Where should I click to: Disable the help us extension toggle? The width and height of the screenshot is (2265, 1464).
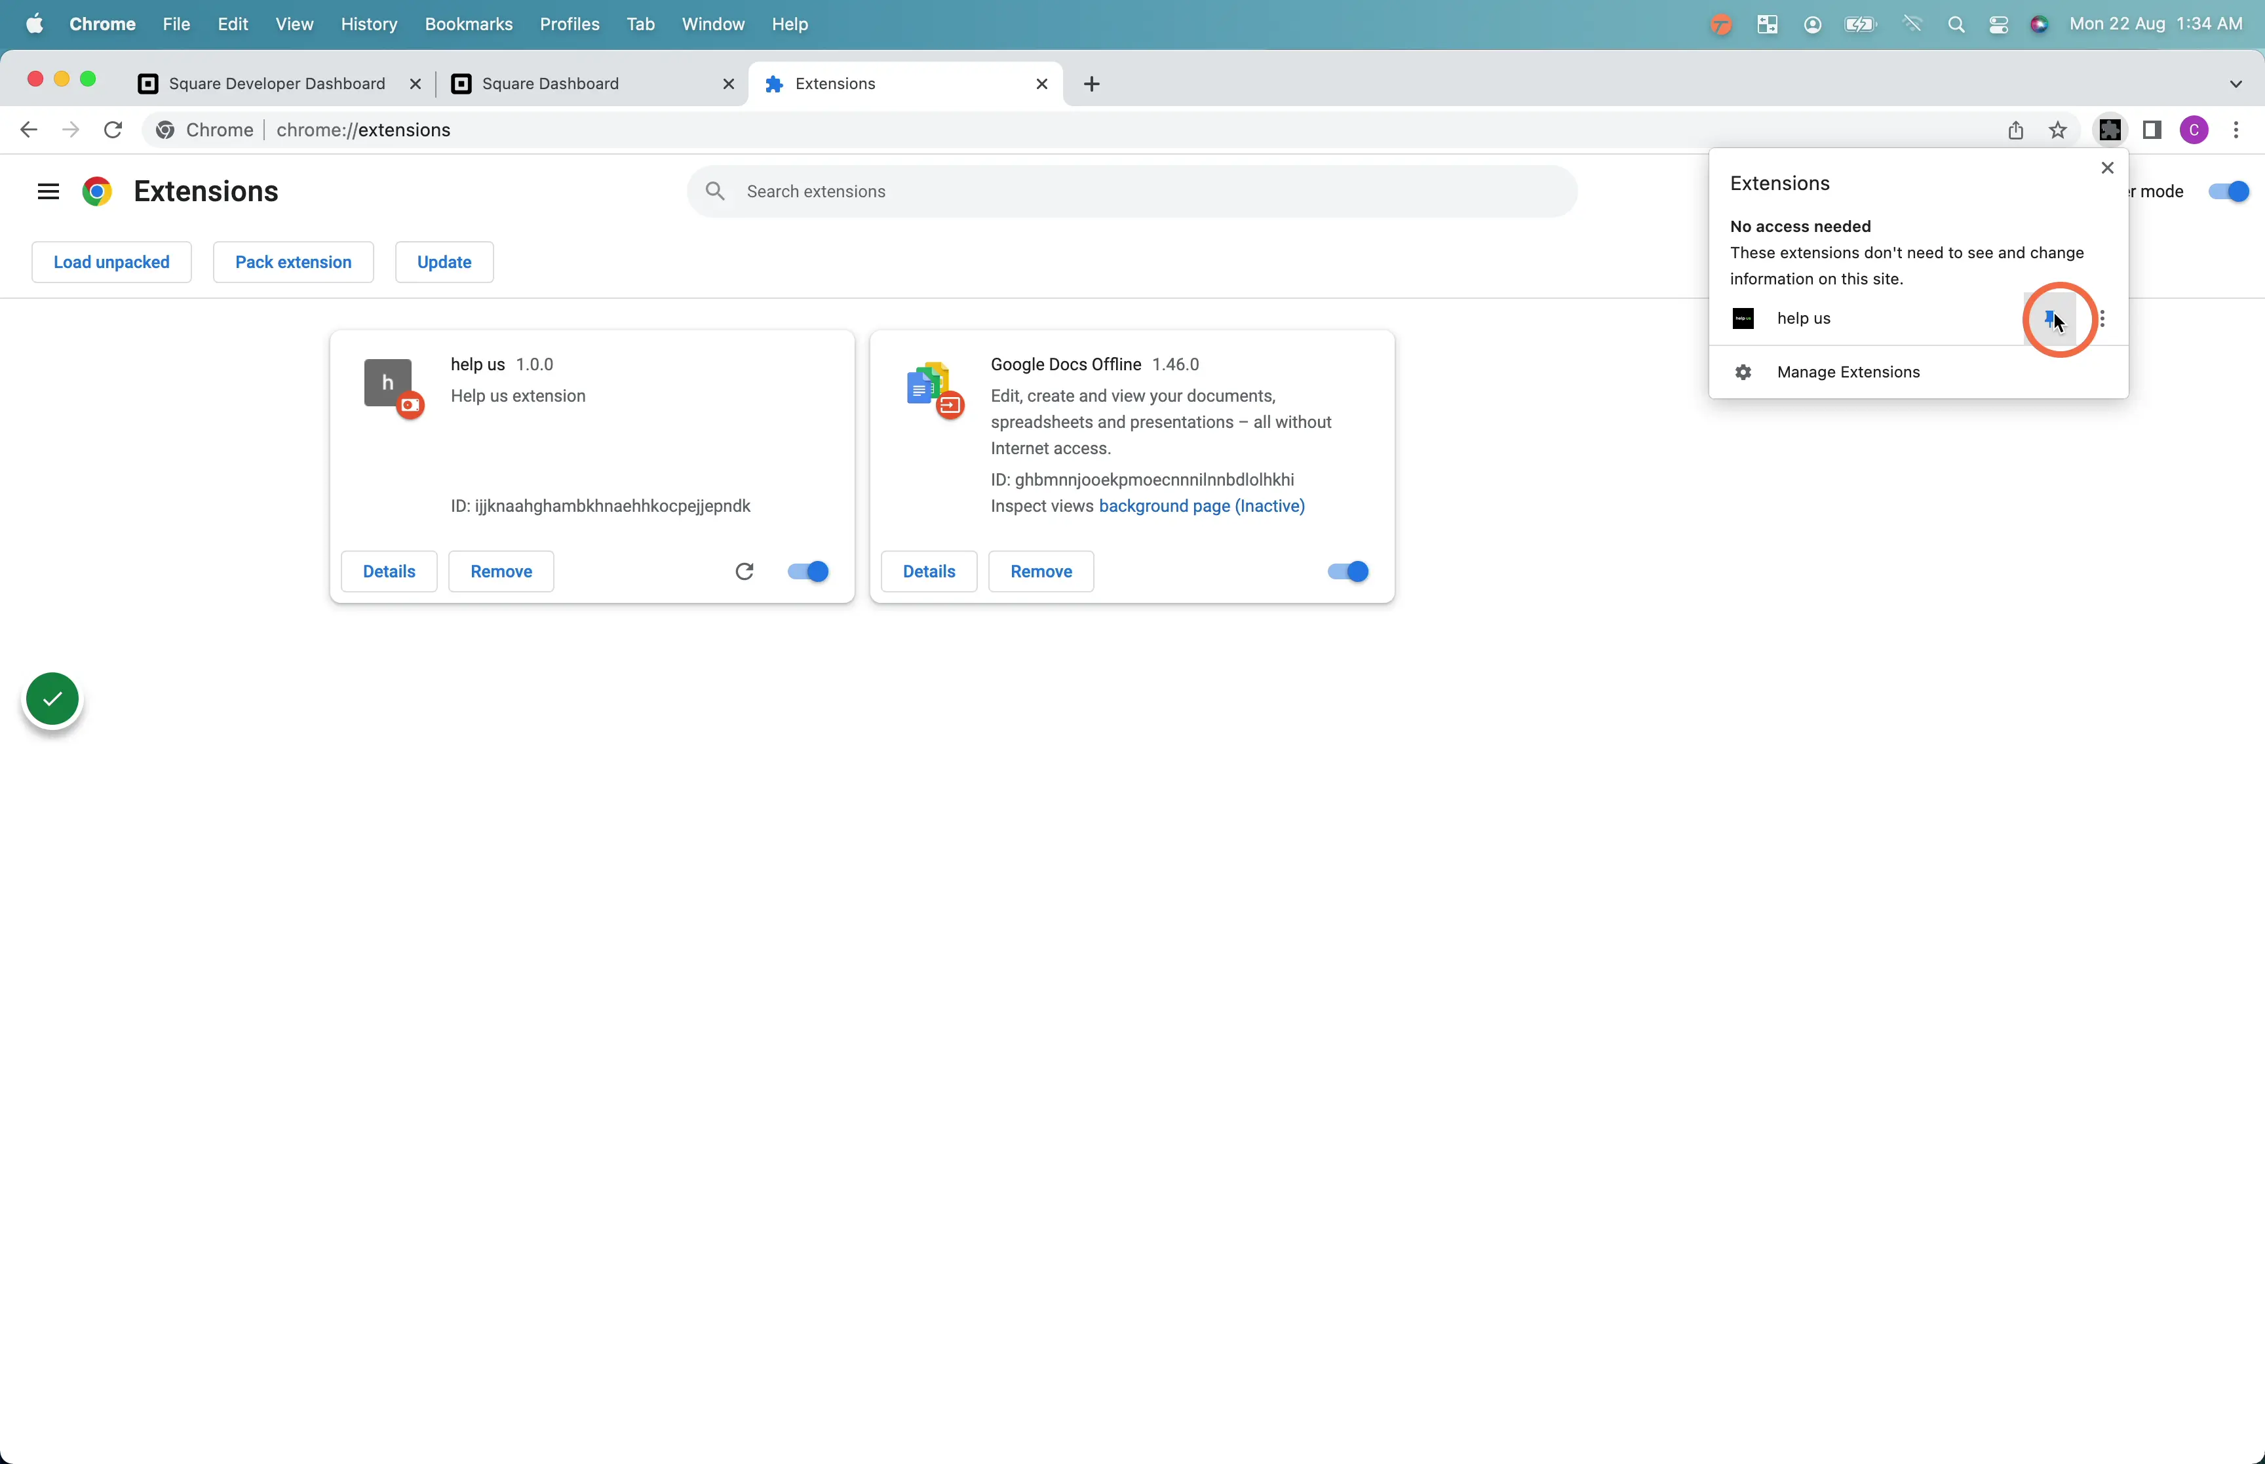[x=808, y=571]
